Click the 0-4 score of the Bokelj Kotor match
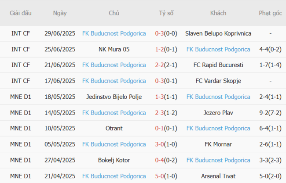286x183 pixels. pyautogui.click(x=166, y=160)
